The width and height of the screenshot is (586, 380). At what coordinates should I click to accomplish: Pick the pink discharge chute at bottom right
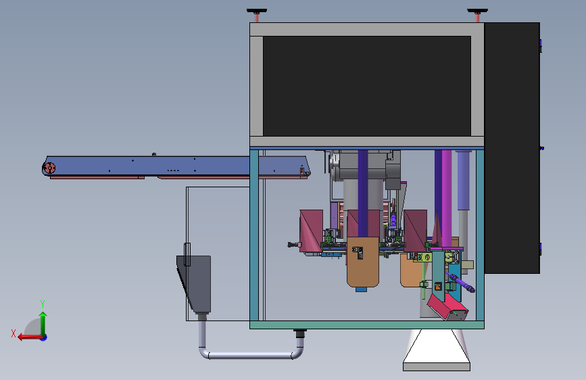447,308
